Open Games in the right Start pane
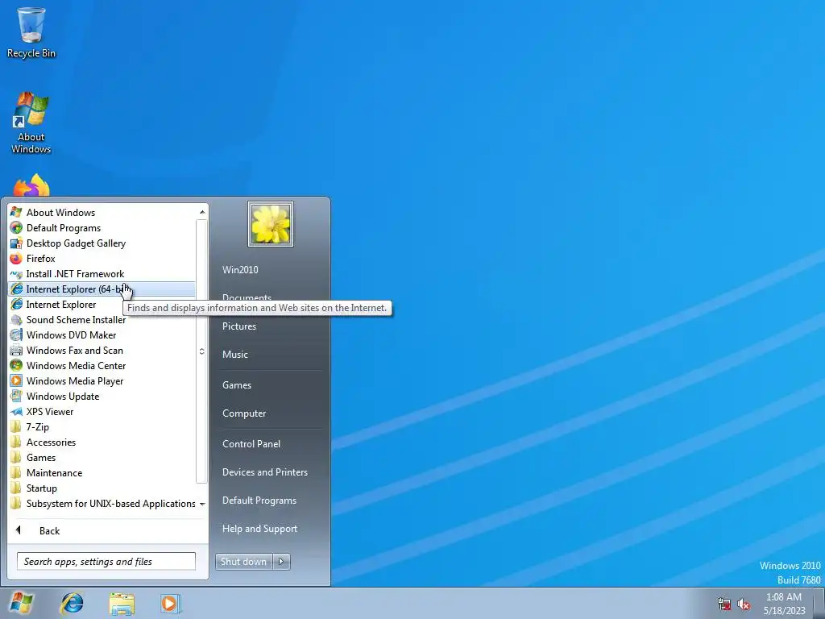Image resolution: width=825 pixels, height=619 pixels. pyautogui.click(x=237, y=384)
